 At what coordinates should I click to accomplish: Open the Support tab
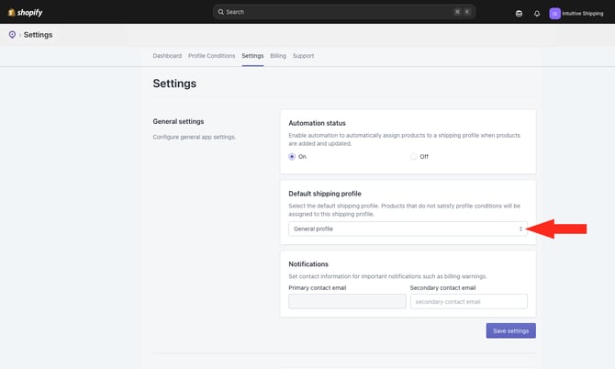[x=303, y=56]
